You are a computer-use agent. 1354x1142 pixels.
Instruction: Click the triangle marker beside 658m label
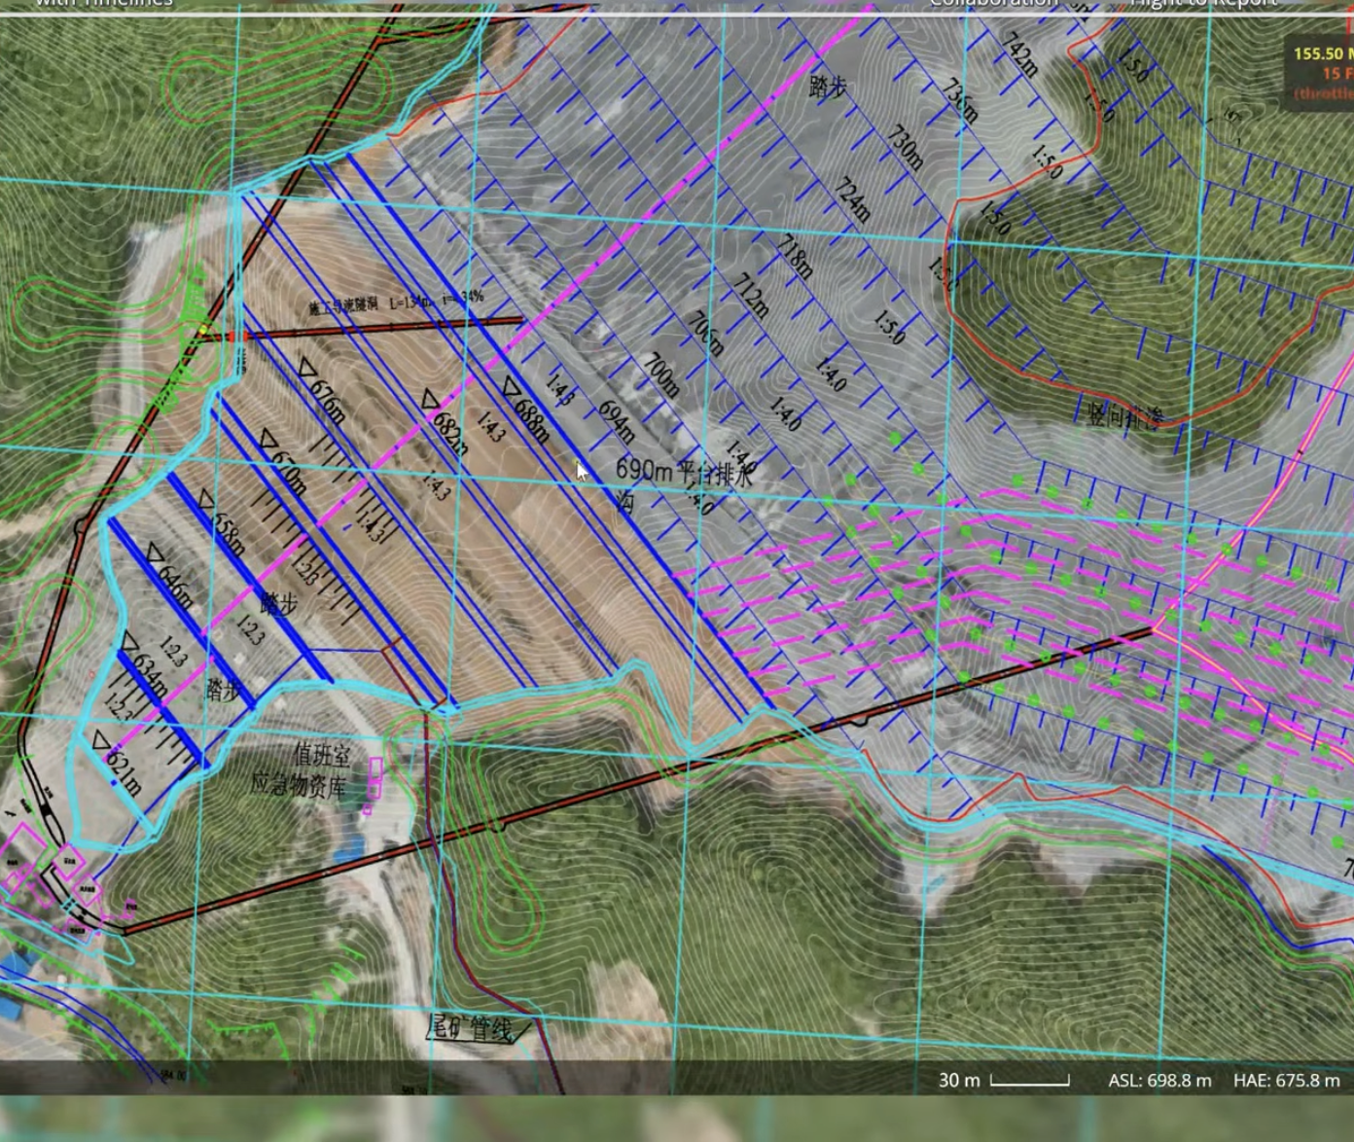206,500
